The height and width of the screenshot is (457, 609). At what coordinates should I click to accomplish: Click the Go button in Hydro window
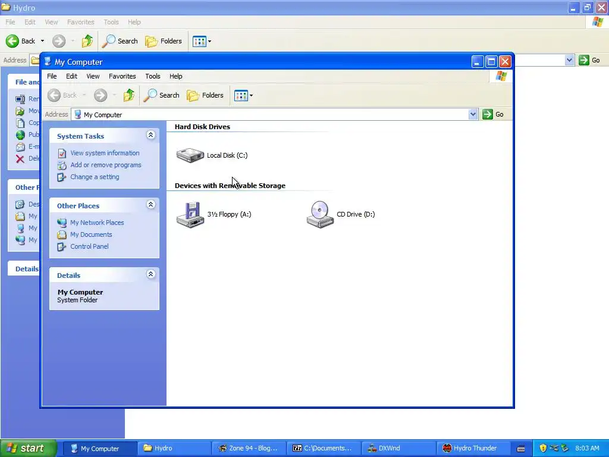click(589, 60)
